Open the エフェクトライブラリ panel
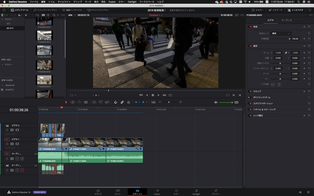Viewport: 314px width, 196px height. click(45, 10)
